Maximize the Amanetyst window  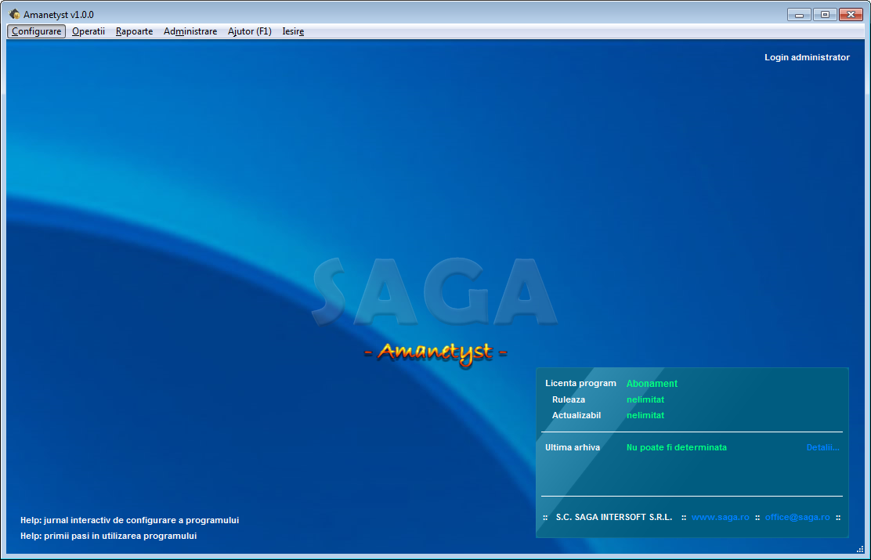[x=825, y=14]
